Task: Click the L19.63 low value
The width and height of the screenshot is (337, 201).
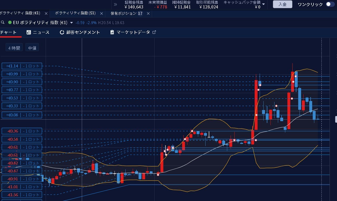Action: pos(118,23)
